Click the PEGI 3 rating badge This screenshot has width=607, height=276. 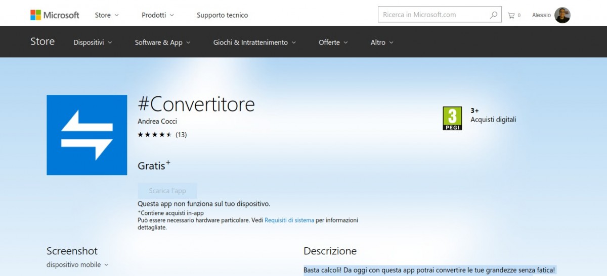[452, 118]
